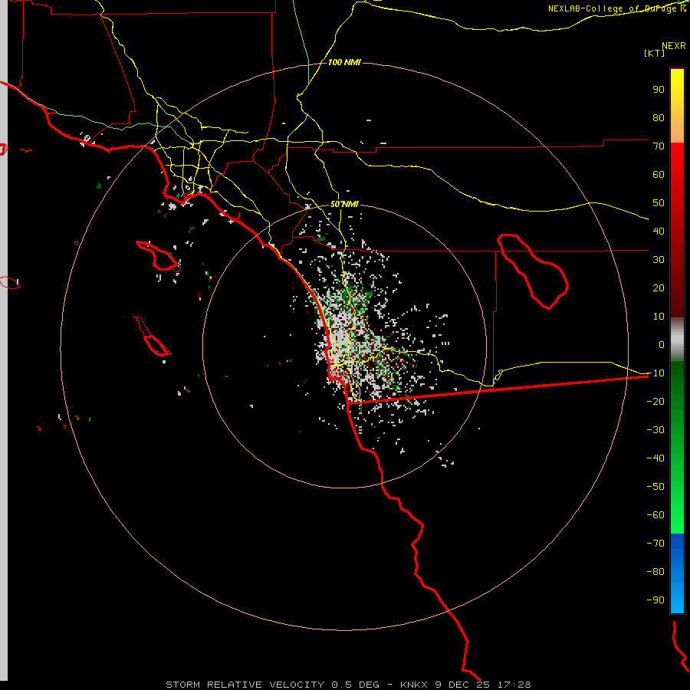The height and width of the screenshot is (690, 690).
Task: Click the [KT] units label
Action: [655, 53]
